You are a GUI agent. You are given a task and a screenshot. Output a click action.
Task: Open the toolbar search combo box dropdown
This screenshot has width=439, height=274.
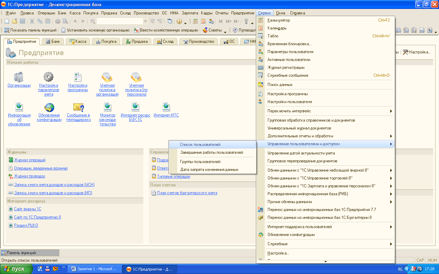(145, 21)
